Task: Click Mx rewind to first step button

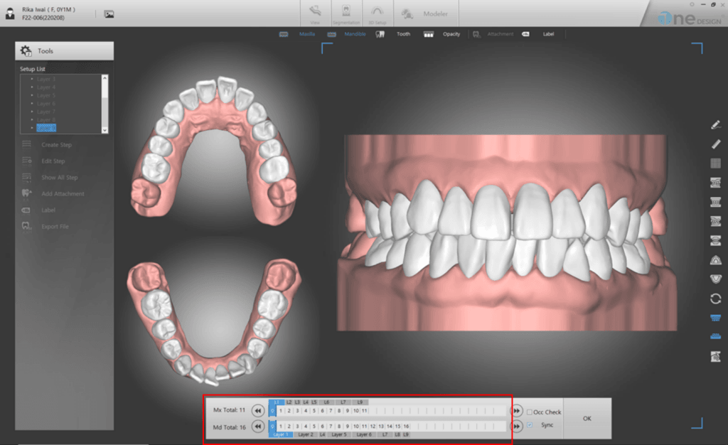Action: 257,411
